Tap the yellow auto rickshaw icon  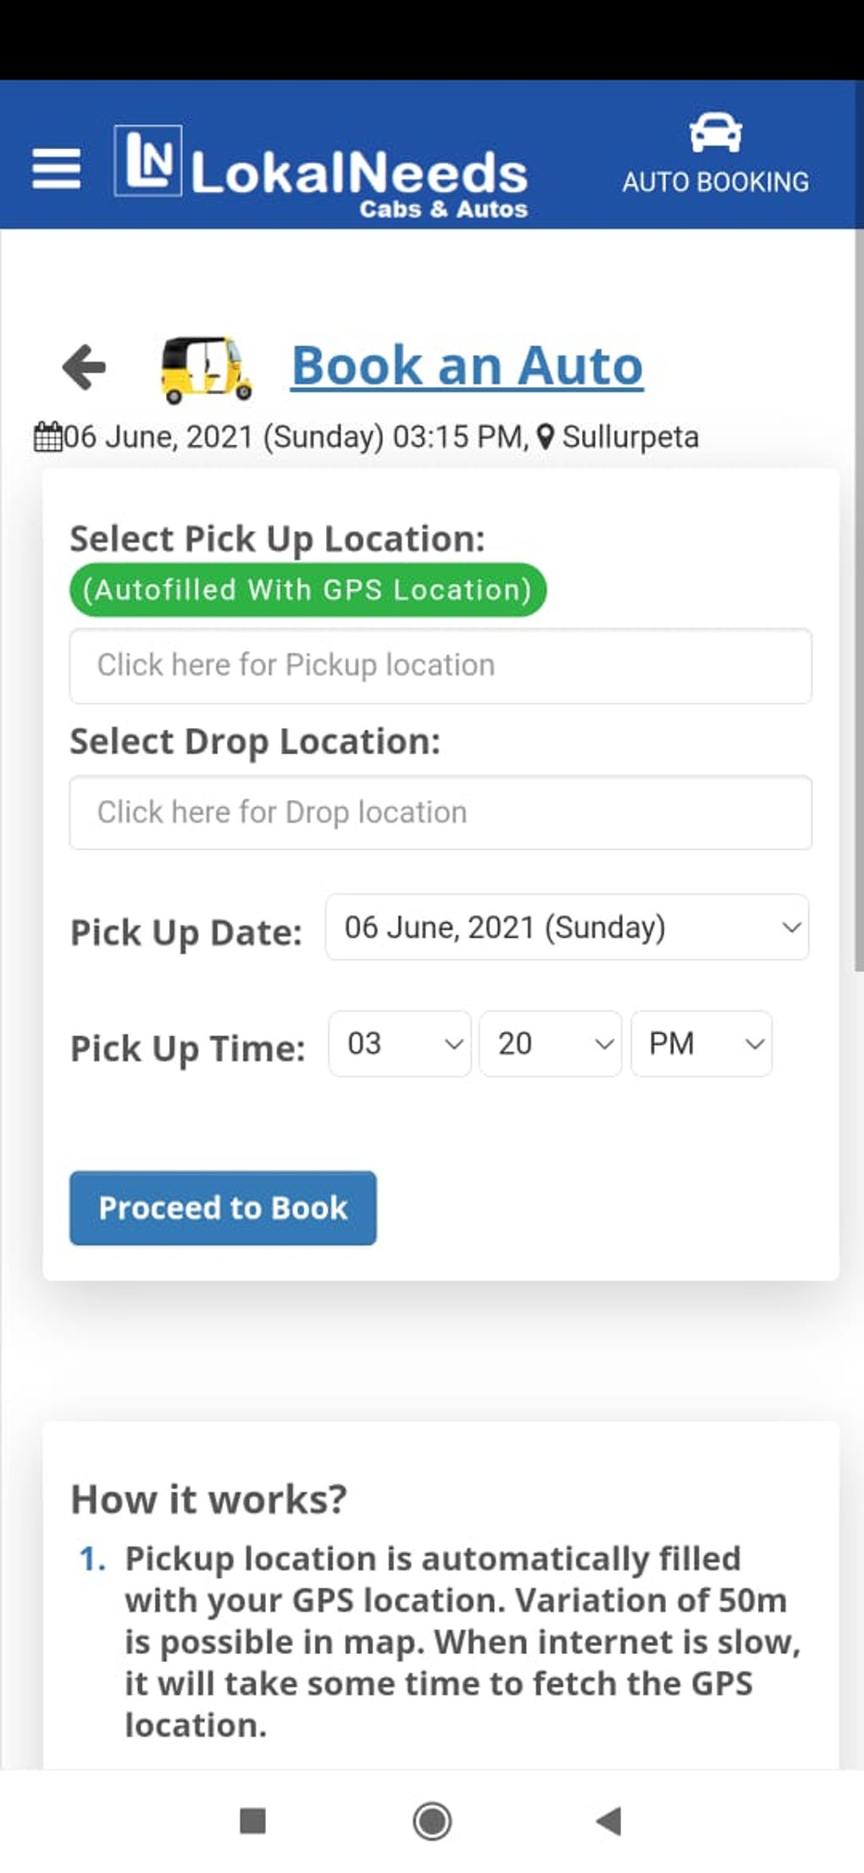point(206,368)
